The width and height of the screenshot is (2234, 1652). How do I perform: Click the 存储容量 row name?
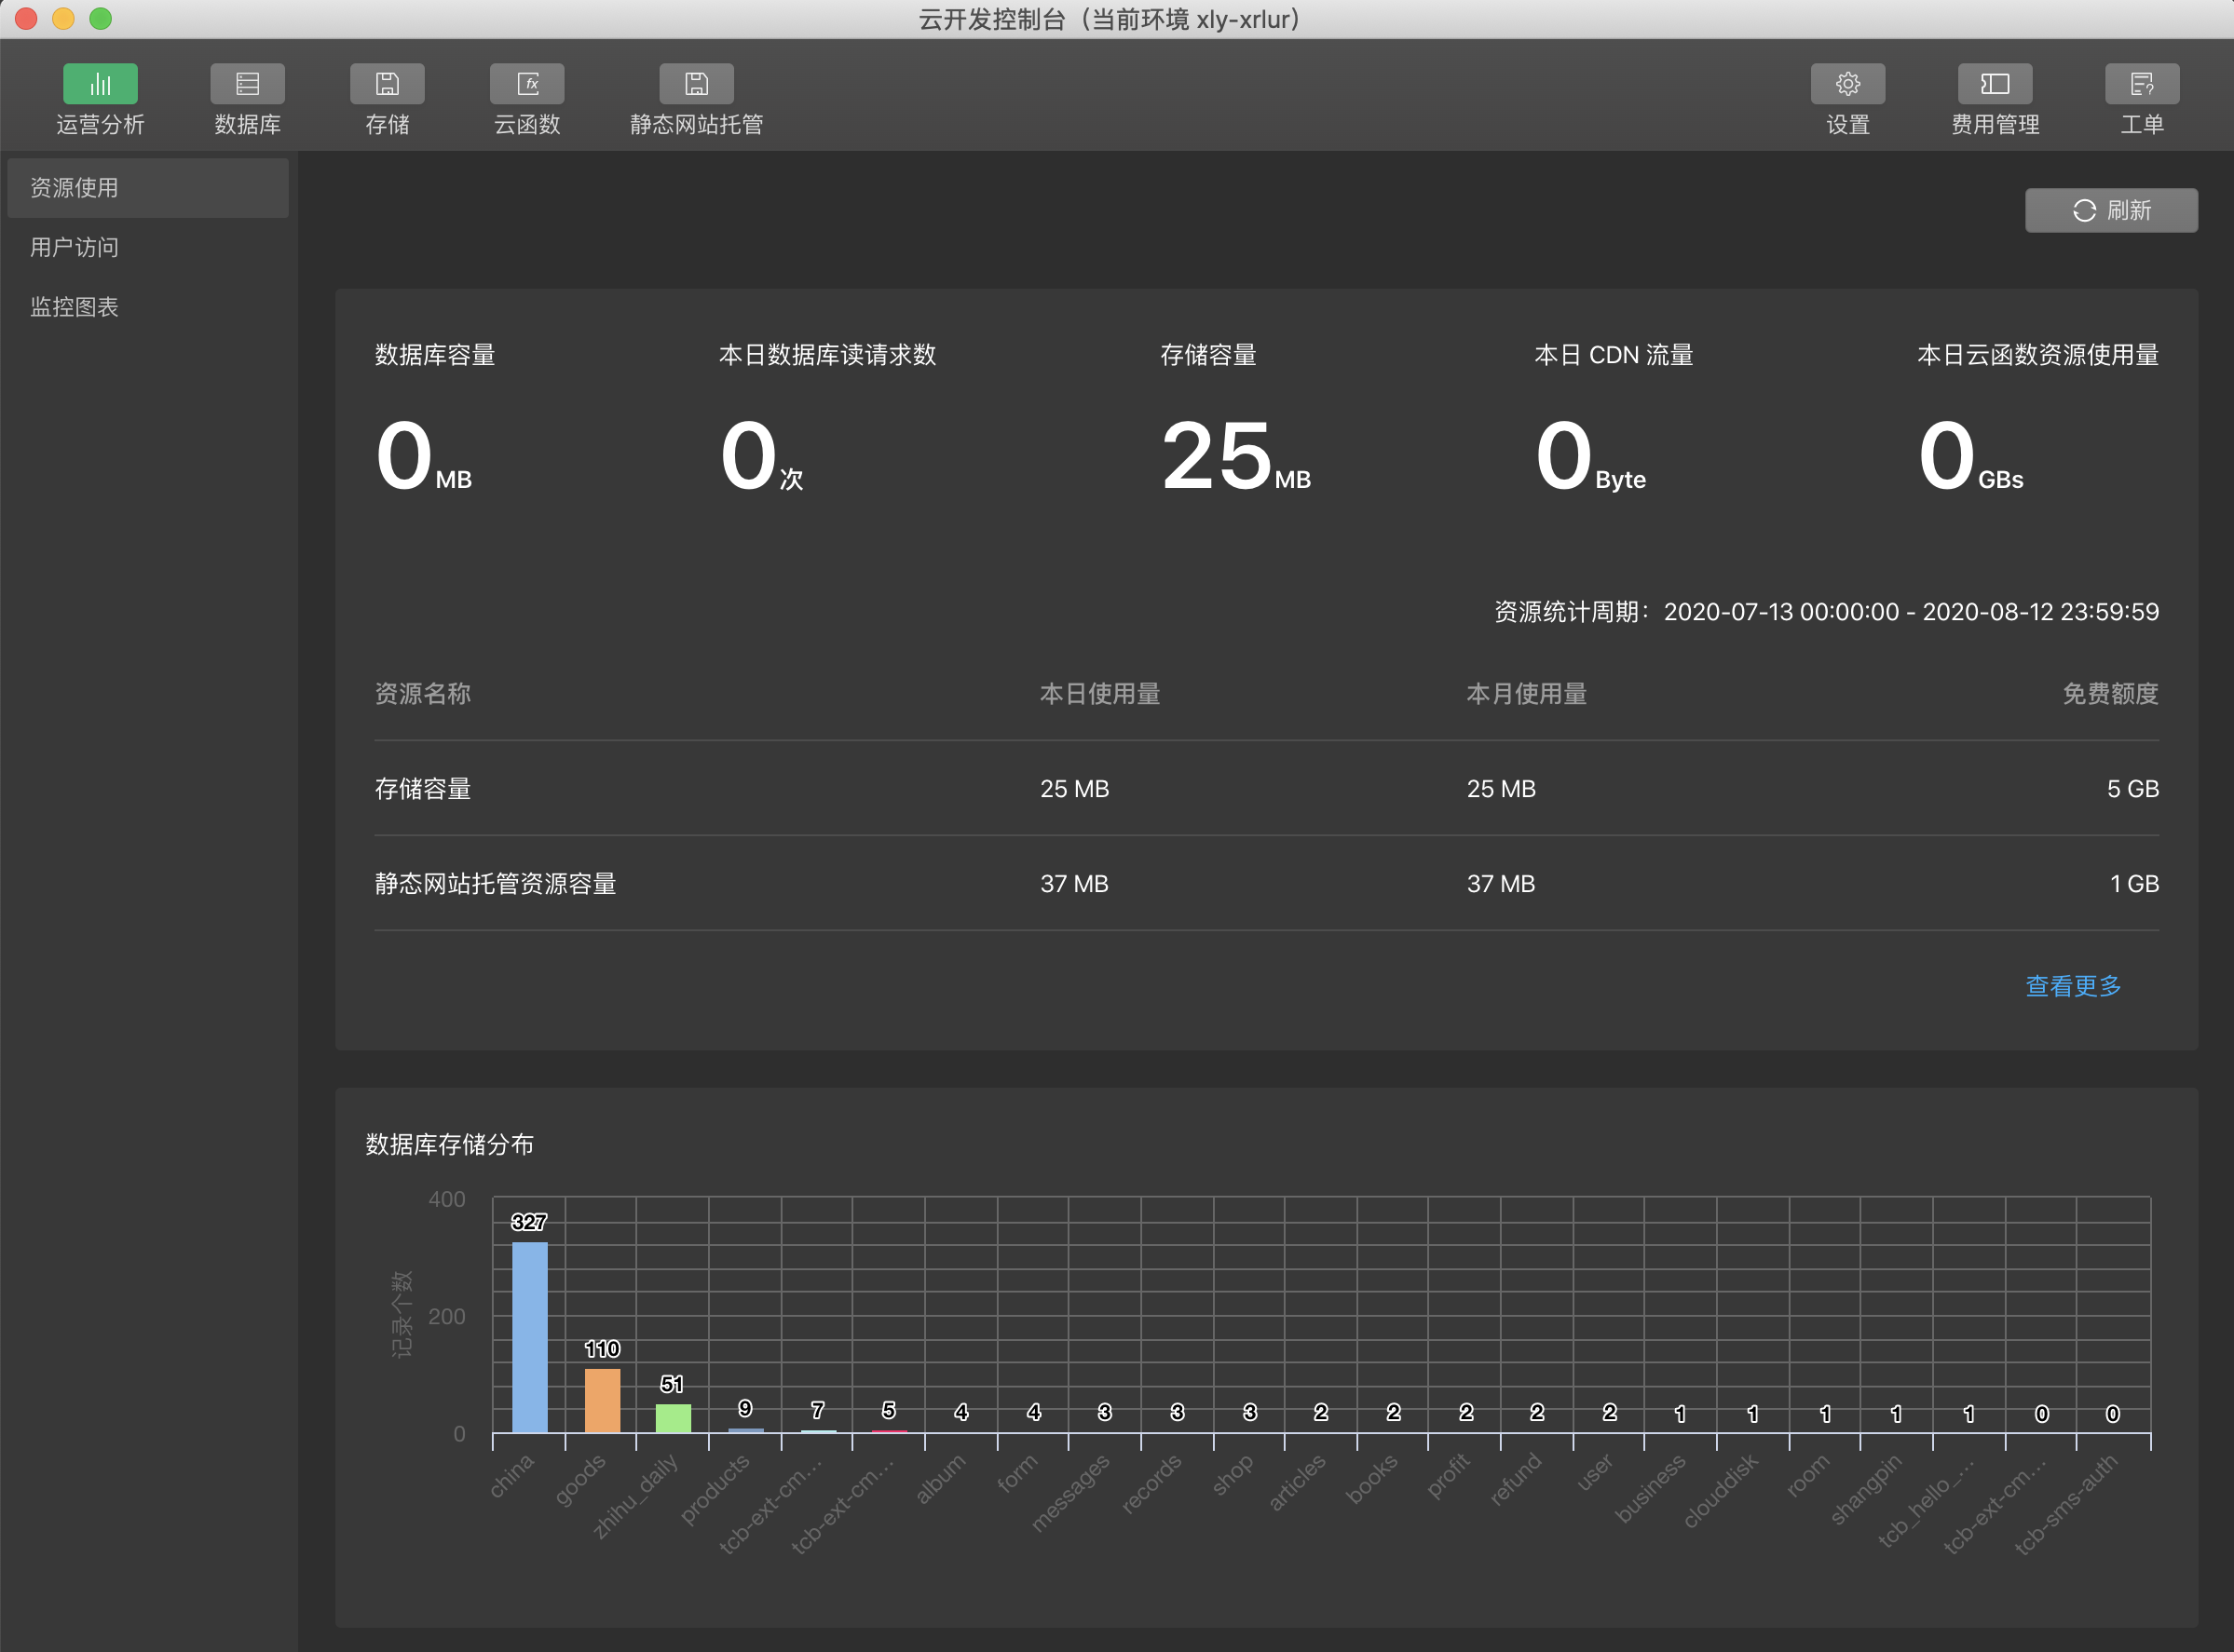(422, 789)
